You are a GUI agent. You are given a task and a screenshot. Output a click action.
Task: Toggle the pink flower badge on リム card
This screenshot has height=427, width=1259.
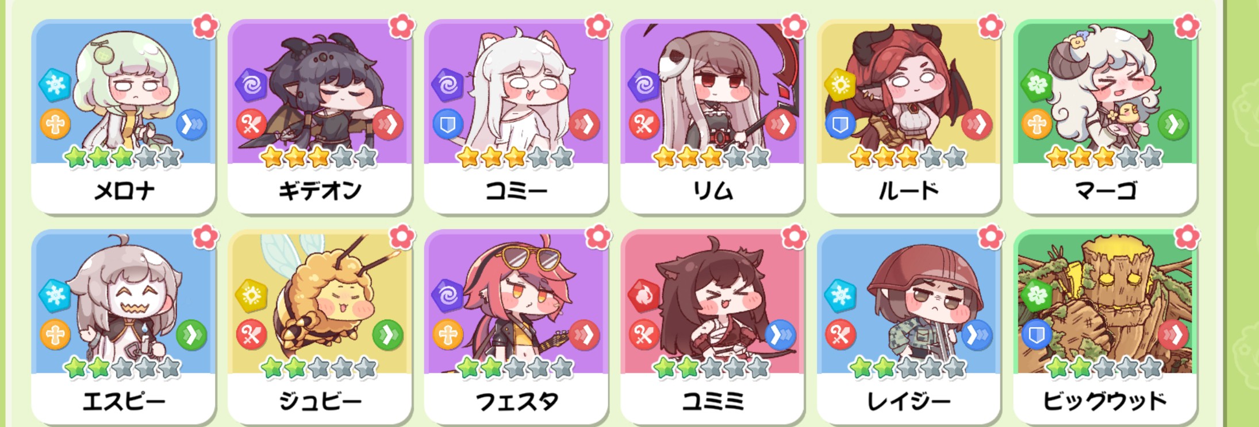[x=794, y=26]
